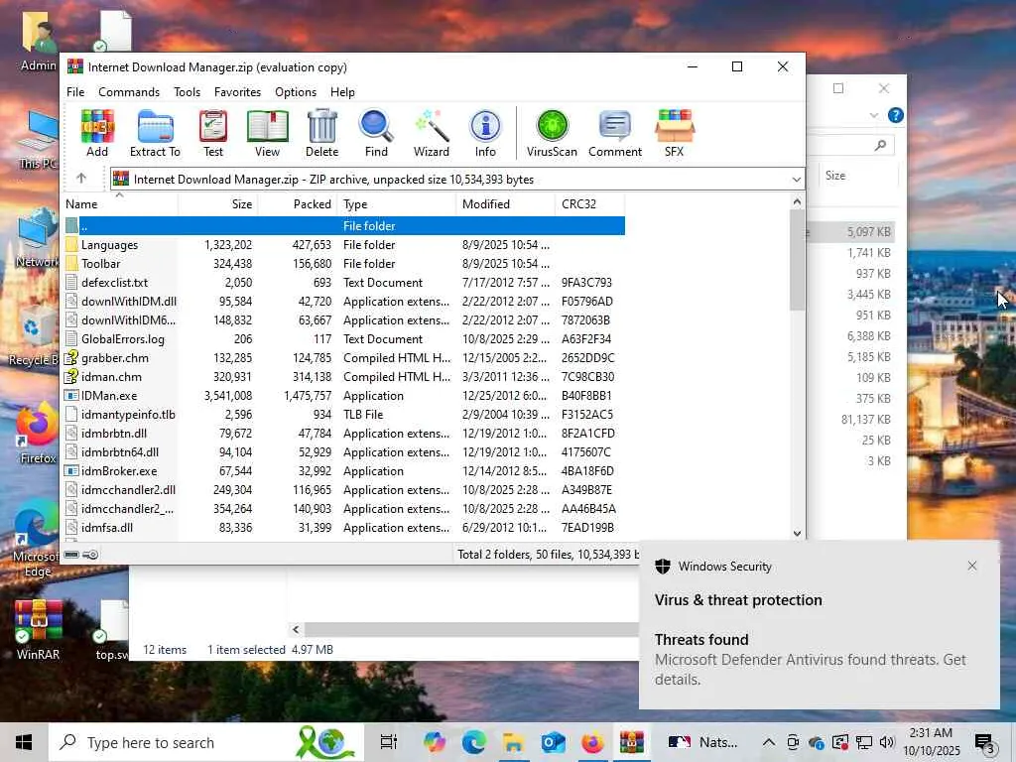Open the Comment tool
Viewport: 1016px width, 762px height.
(615, 134)
